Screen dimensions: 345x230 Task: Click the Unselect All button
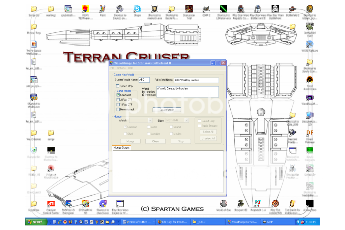[x=208, y=139]
